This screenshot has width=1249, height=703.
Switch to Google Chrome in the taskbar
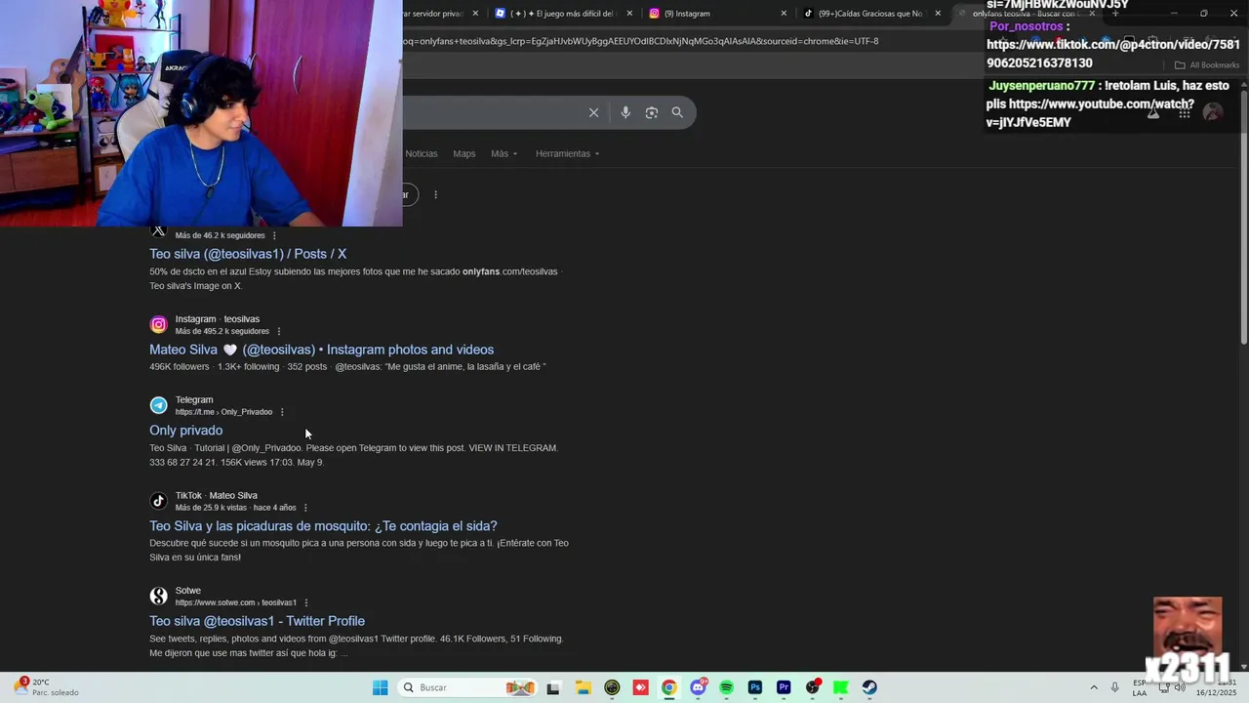(x=668, y=687)
